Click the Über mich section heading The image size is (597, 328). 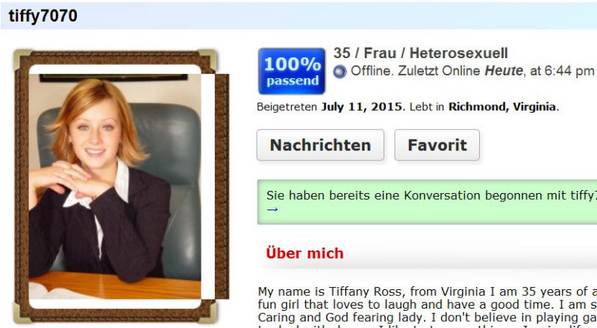304,253
